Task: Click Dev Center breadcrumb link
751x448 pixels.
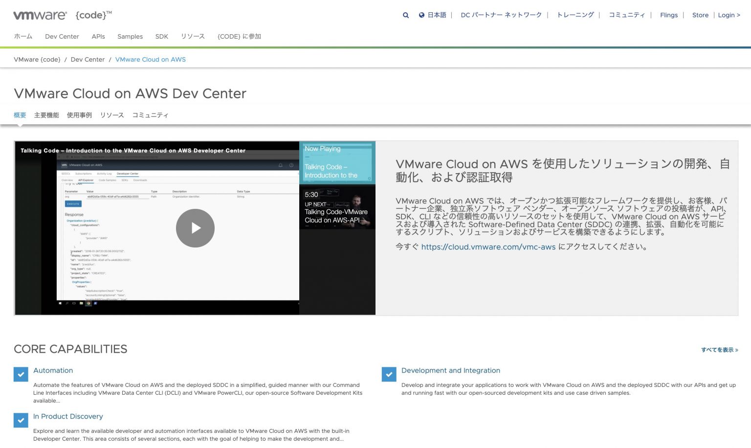Action: pyautogui.click(x=88, y=59)
